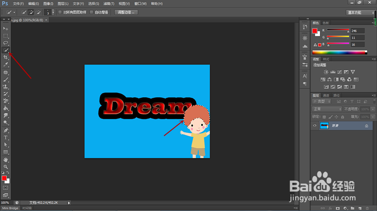Screen dimensions: 377x211
Task: Open the History panel icon
Action: tap(305, 27)
